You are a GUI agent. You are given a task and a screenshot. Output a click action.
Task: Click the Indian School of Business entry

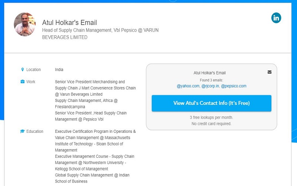pos(92,178)
